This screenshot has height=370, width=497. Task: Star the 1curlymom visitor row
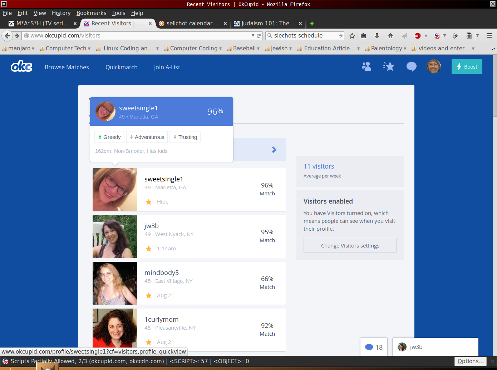tap(149, 342)
